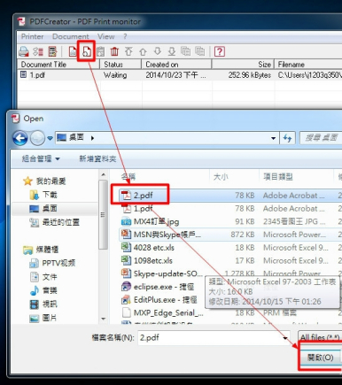Click the navigation pane scrollbar down arrow
The image size is (342, 385).
click(x=103, y=319)
